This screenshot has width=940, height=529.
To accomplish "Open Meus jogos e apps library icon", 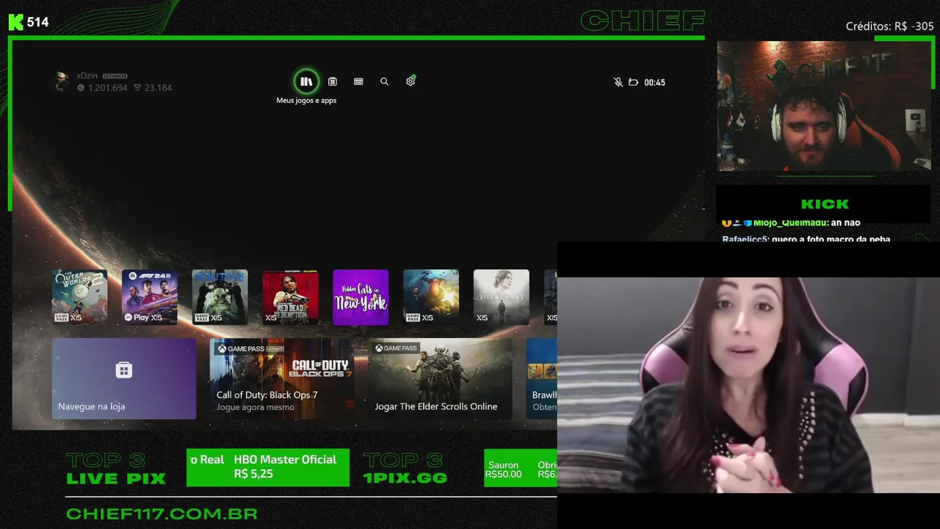I will click(306, 82).
